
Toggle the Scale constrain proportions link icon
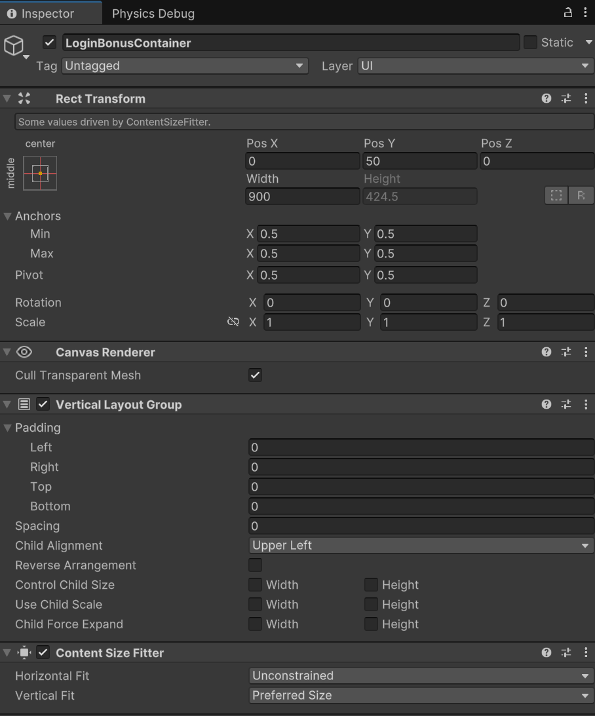pyautogui.click(x=233, y=322)
